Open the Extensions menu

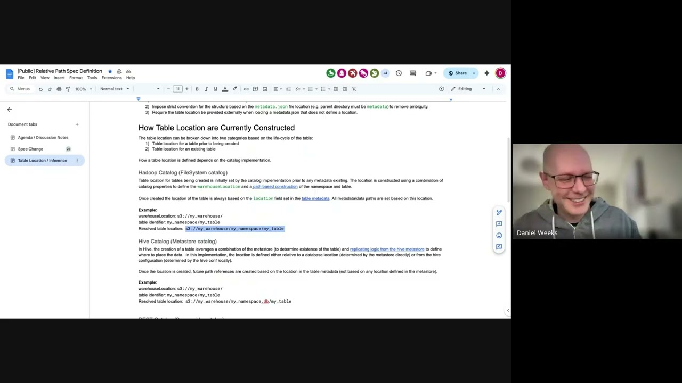(x=112, y=78)
